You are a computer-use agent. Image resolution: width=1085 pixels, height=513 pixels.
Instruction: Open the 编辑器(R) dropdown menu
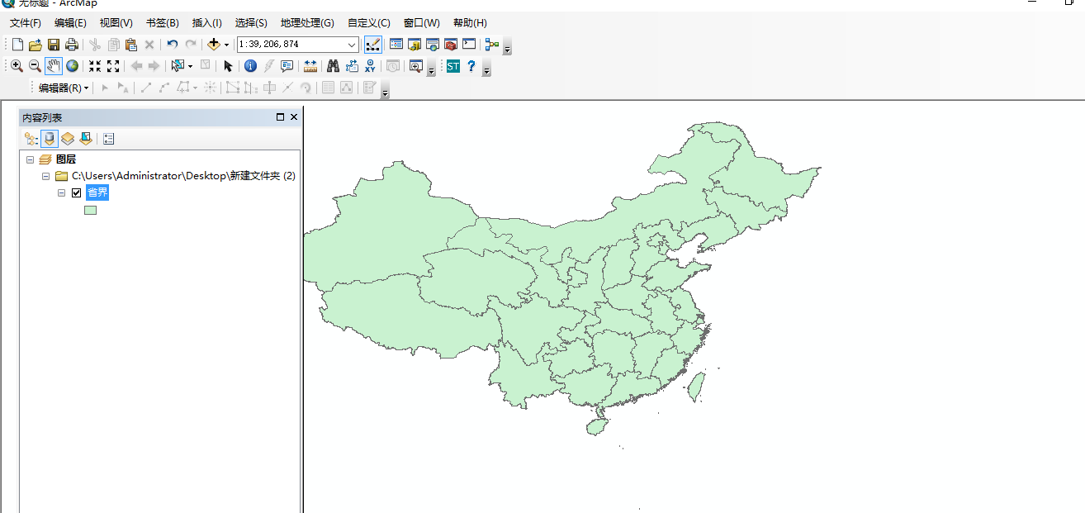[x=64, y=88]
